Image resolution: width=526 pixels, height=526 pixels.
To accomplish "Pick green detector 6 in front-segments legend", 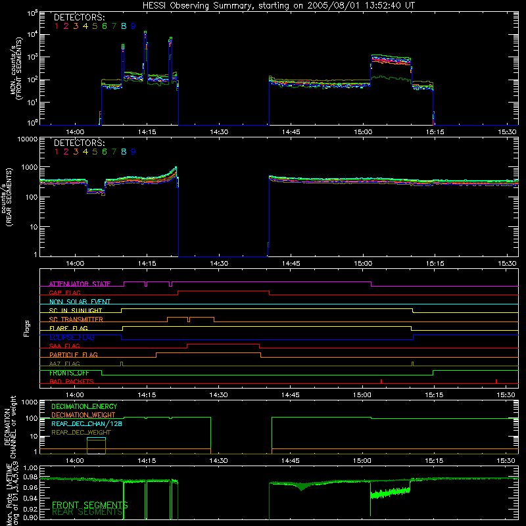I will pos(105,26).
